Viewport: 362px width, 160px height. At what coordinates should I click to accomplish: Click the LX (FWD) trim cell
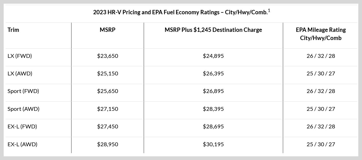coord(20,56)
